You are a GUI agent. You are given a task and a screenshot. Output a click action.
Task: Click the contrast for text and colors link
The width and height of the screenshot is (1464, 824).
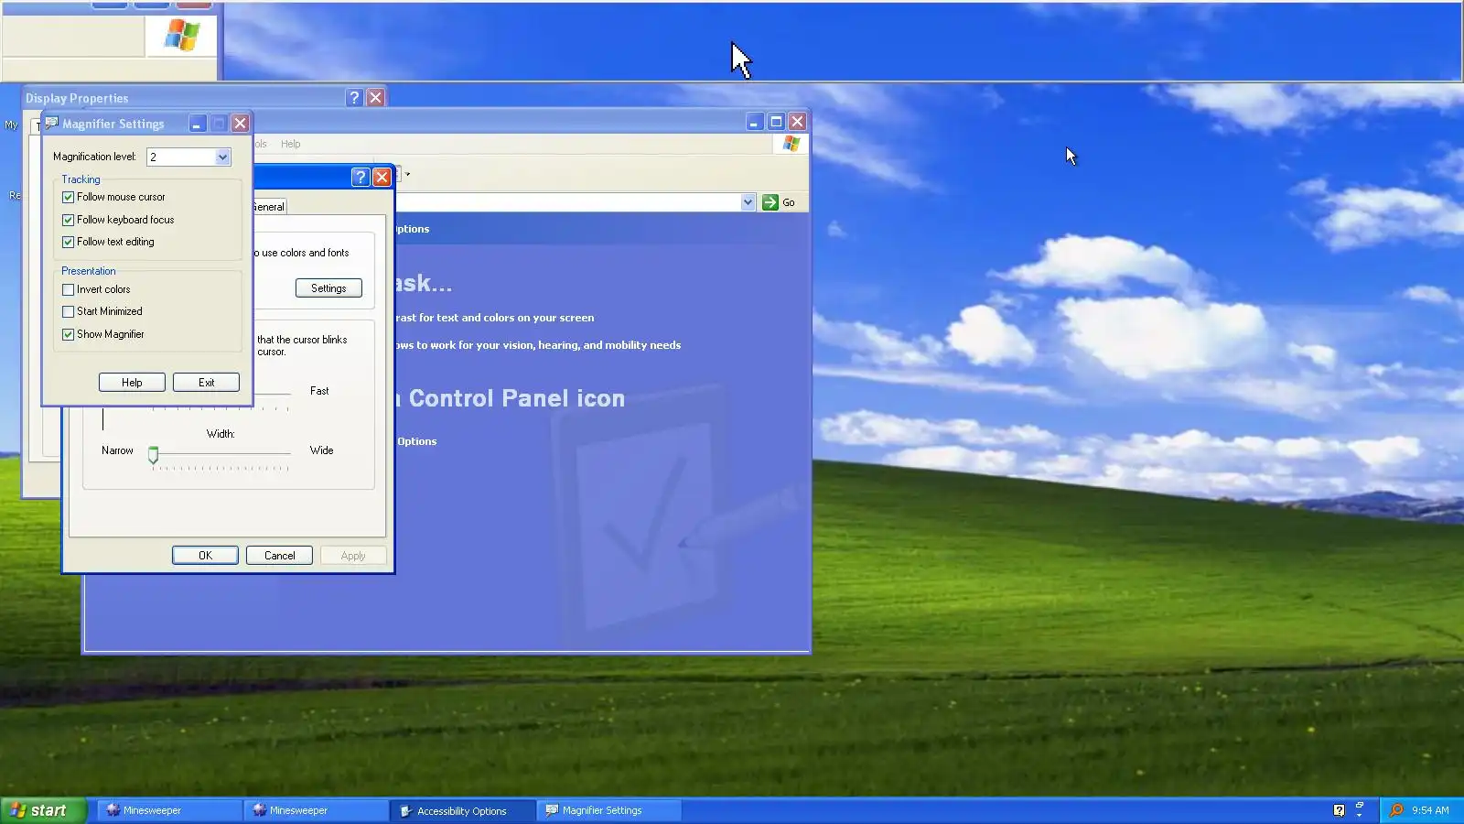(495, 318)
